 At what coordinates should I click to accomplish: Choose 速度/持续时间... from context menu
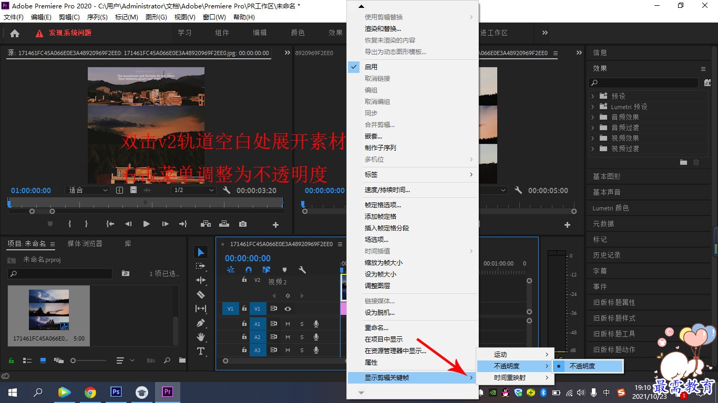(412, 190)
